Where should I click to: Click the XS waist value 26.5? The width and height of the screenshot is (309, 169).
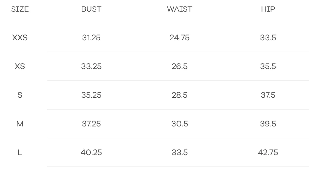[x=179, y=66]
